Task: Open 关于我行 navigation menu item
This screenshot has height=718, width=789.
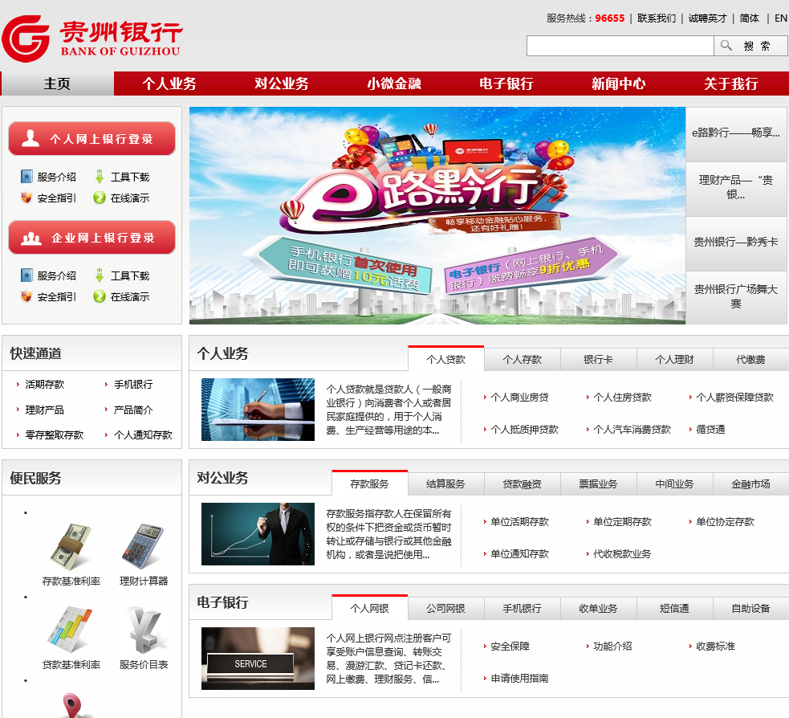Action: click(x=730, y=84)
